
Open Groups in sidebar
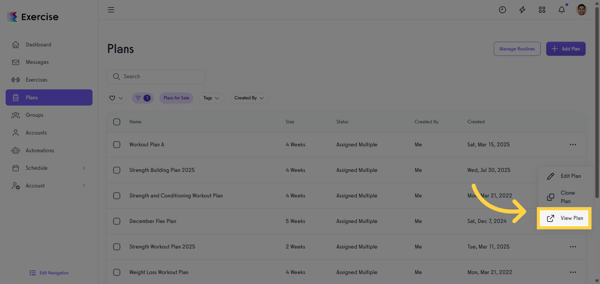pyautogui.click(x=49, y=115)
